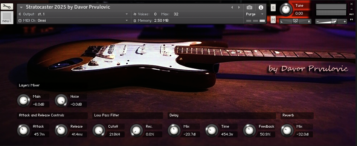Mute the instrument with M button

[273, 20]
